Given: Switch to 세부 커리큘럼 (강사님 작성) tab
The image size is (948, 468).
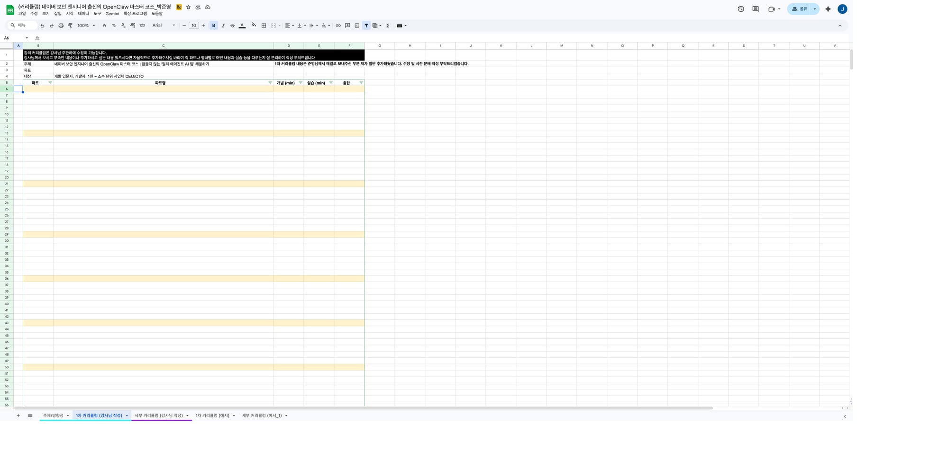Looking at the screenshot, I should [x=158, y=415].
